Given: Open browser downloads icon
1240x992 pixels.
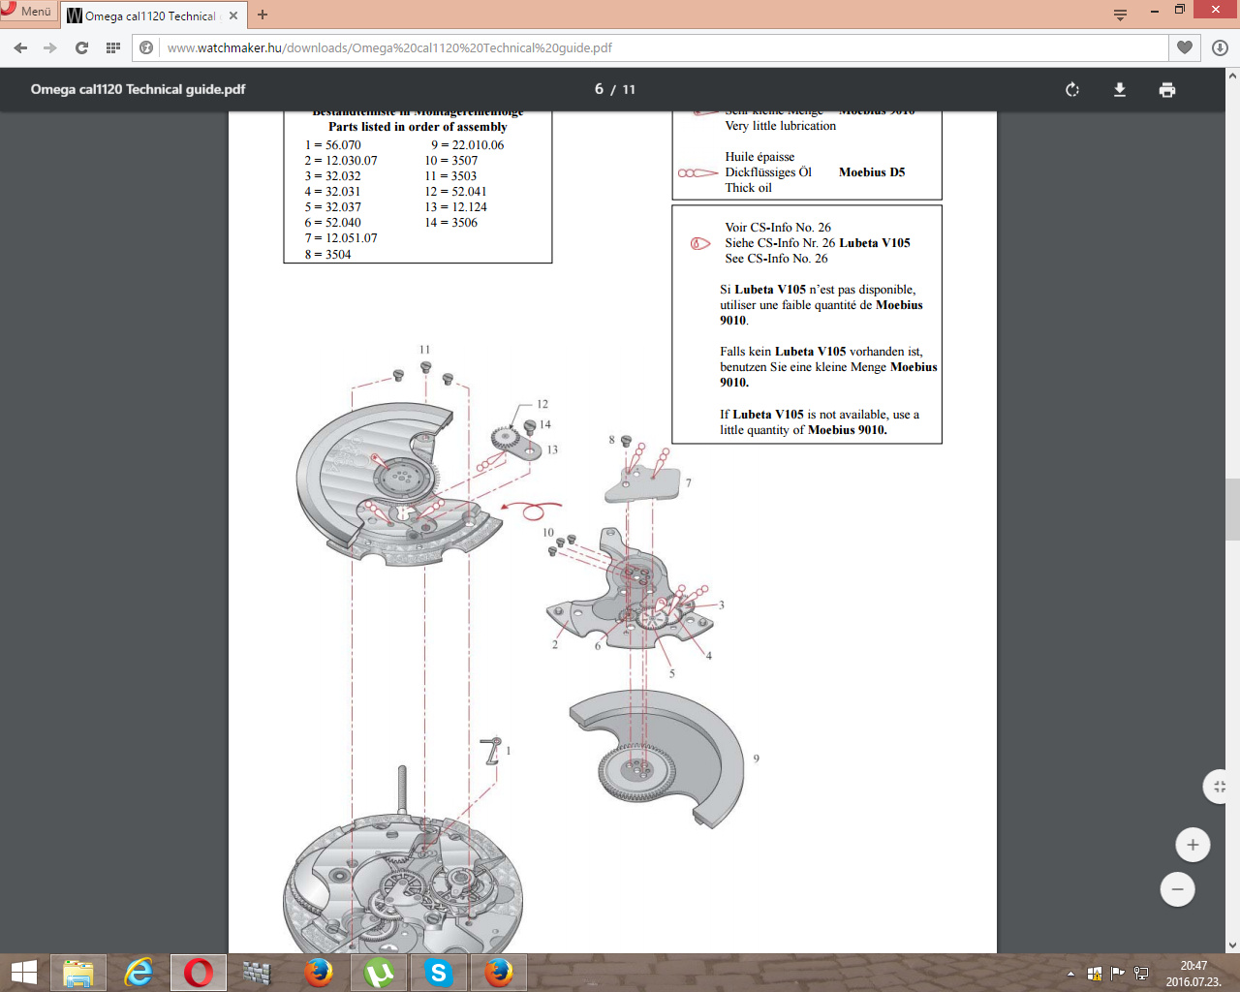Looking at the screenshot, I should click(1220, 47).
